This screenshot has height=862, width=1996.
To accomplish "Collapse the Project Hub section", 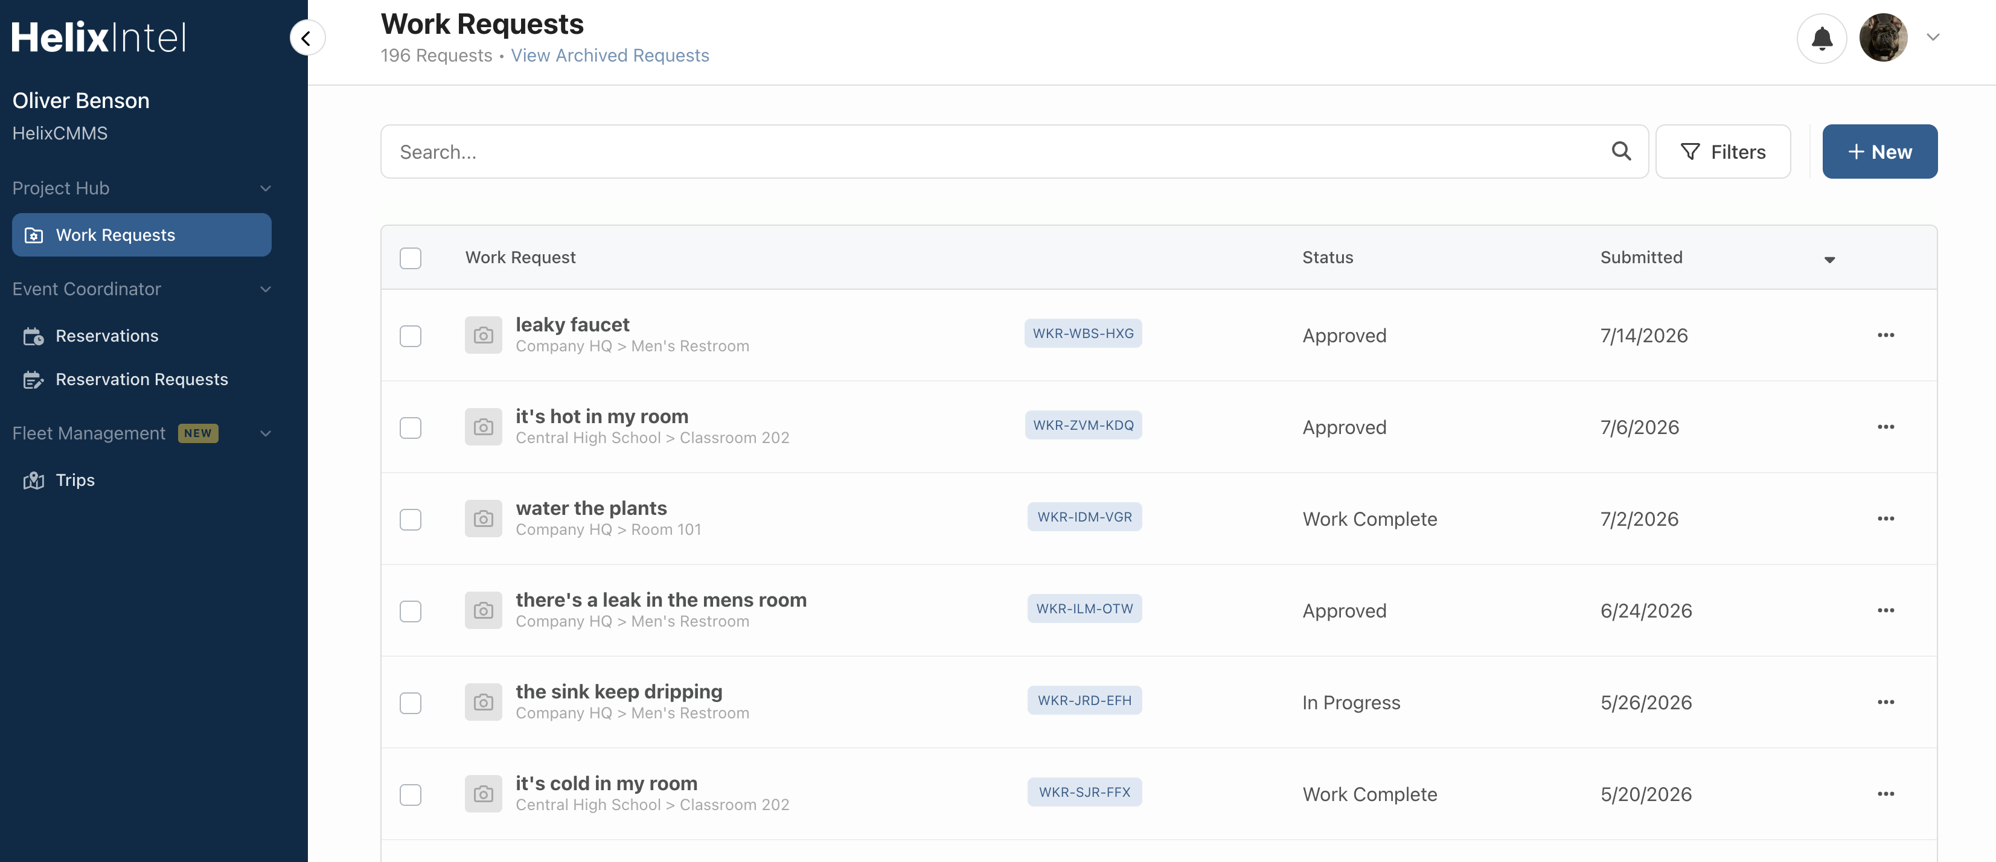I will pyautogui.click(x=265, y=188).
